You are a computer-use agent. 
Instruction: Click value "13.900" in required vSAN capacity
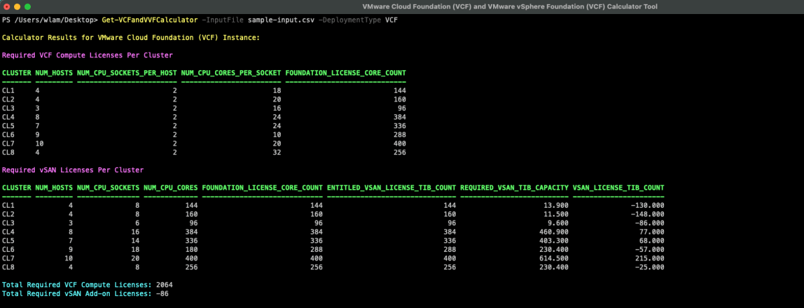pos(556,205)
